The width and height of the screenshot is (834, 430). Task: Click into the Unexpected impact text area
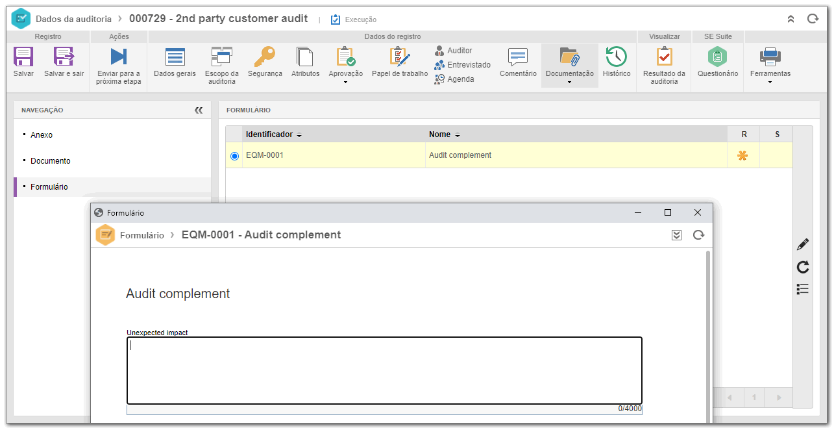coord(384,371)
